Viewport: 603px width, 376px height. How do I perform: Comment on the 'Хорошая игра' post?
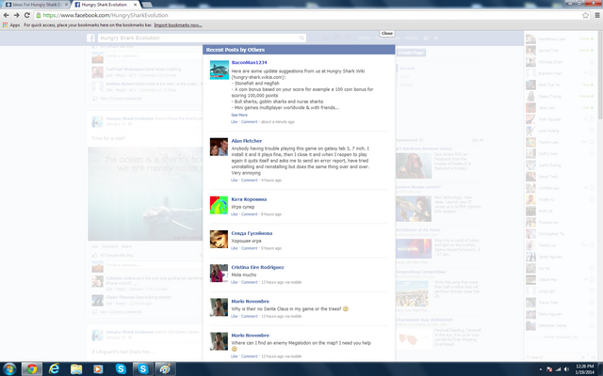(249, 248)
